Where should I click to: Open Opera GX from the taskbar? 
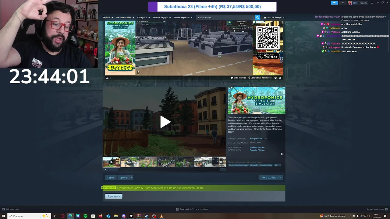[63, 216]
